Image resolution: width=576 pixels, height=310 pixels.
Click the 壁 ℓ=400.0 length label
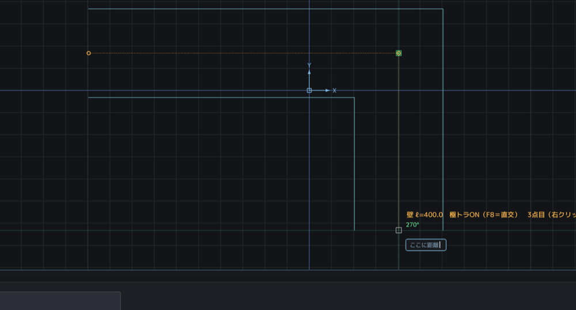click(425, 215)
